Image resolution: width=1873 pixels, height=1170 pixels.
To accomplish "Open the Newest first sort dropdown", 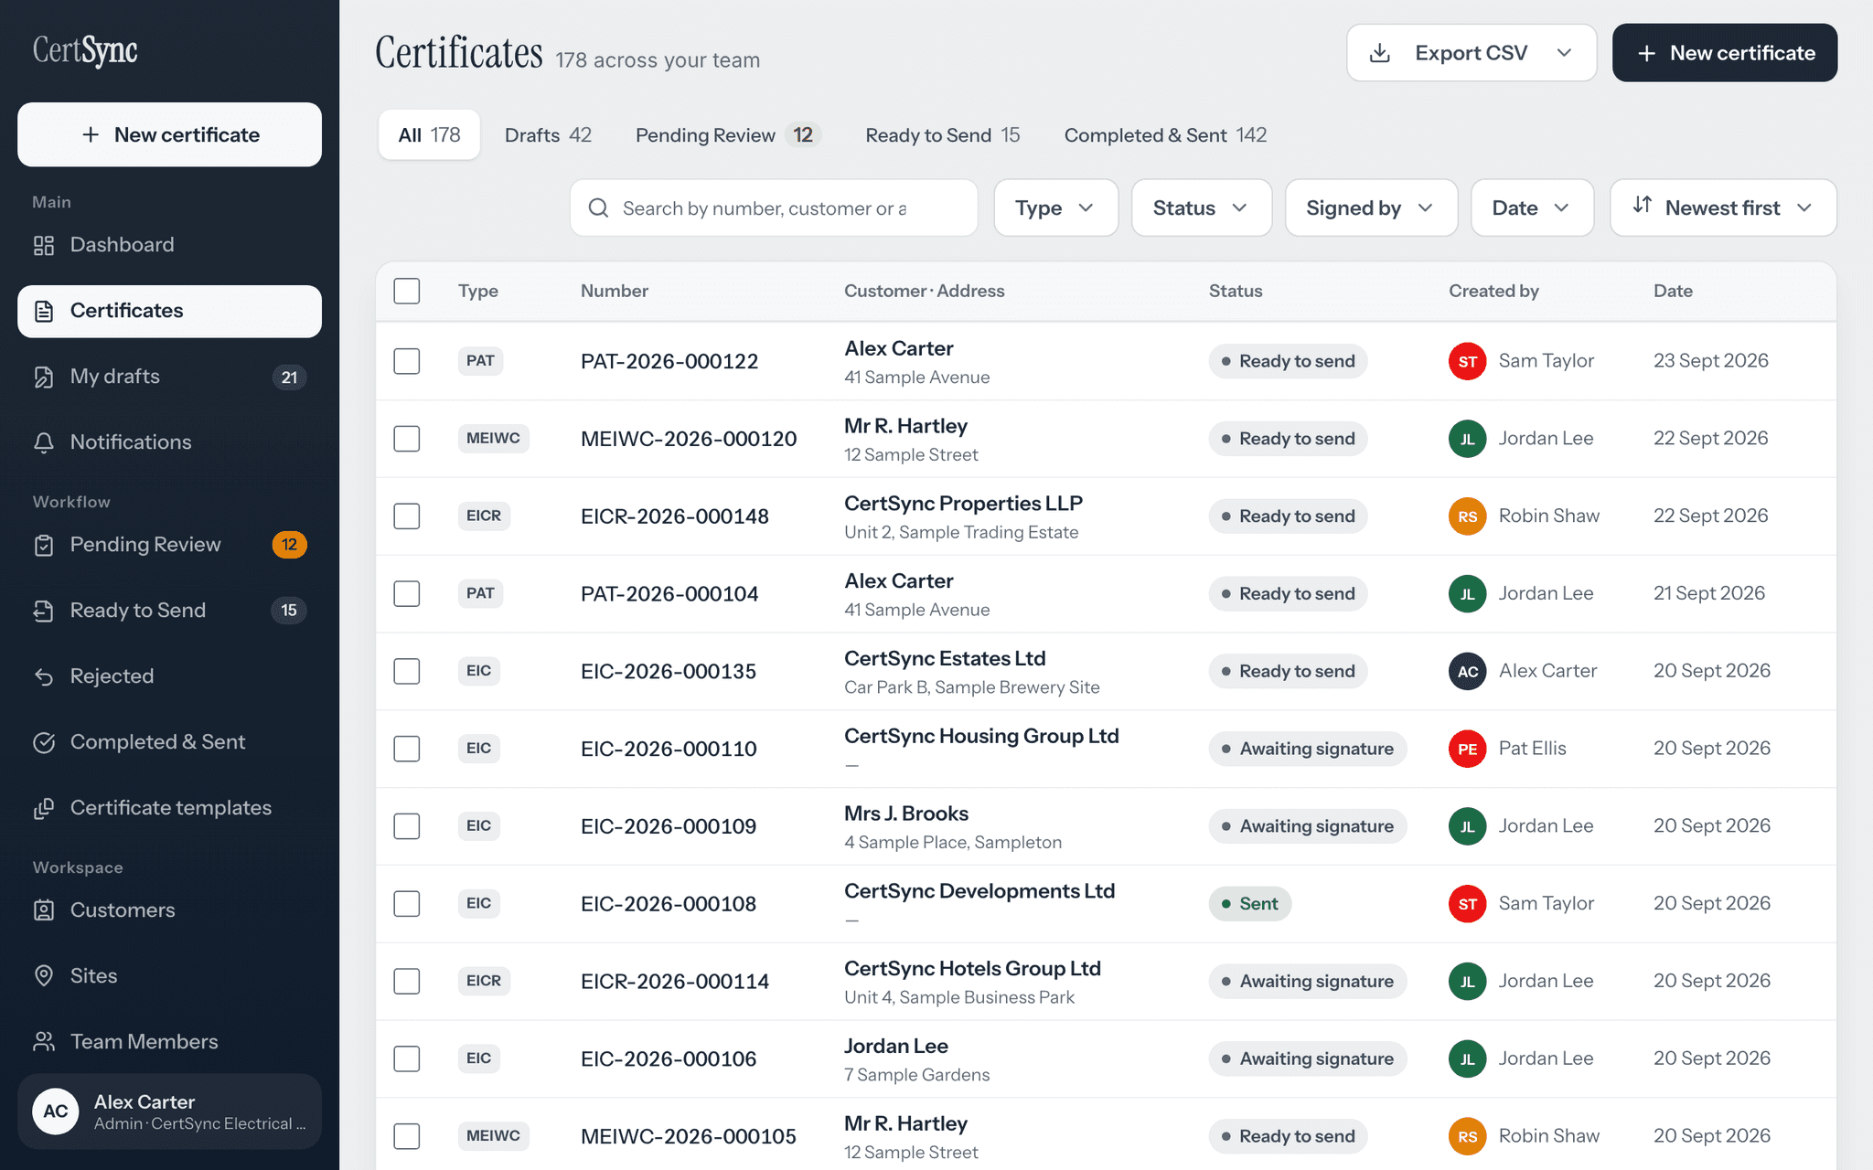I will pos(1723,208).
